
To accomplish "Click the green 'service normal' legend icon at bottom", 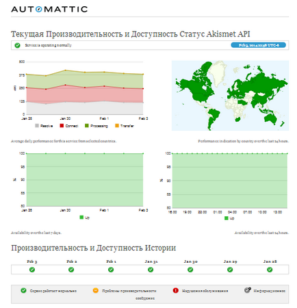I will (23, 290).
